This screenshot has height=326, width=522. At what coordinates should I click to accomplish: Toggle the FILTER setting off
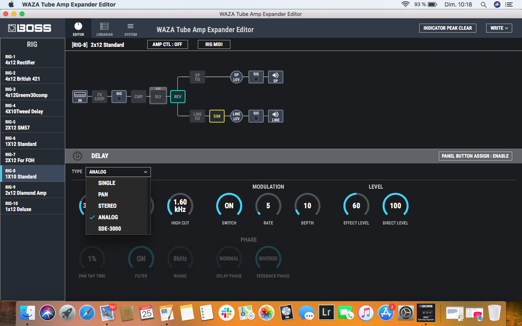(x=141, y=258)
